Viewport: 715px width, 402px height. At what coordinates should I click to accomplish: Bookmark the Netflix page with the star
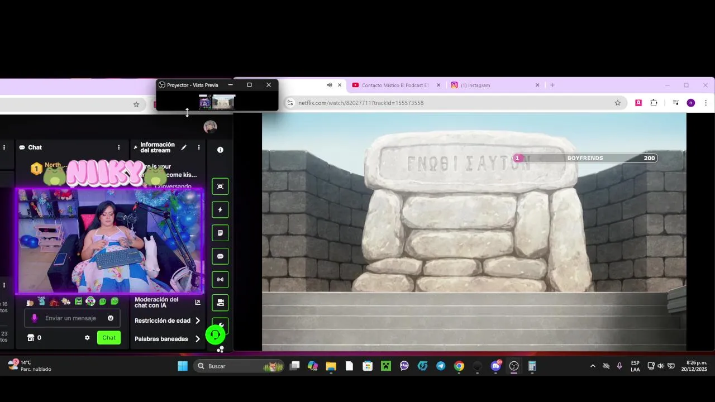(617, 103)
